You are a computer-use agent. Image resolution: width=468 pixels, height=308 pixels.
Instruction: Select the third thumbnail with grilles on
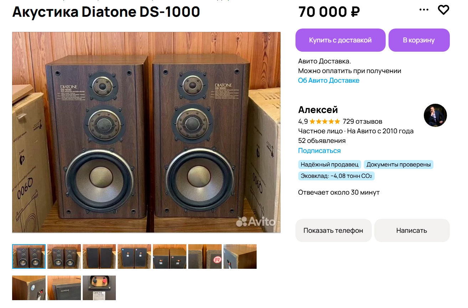pos(99,256)
